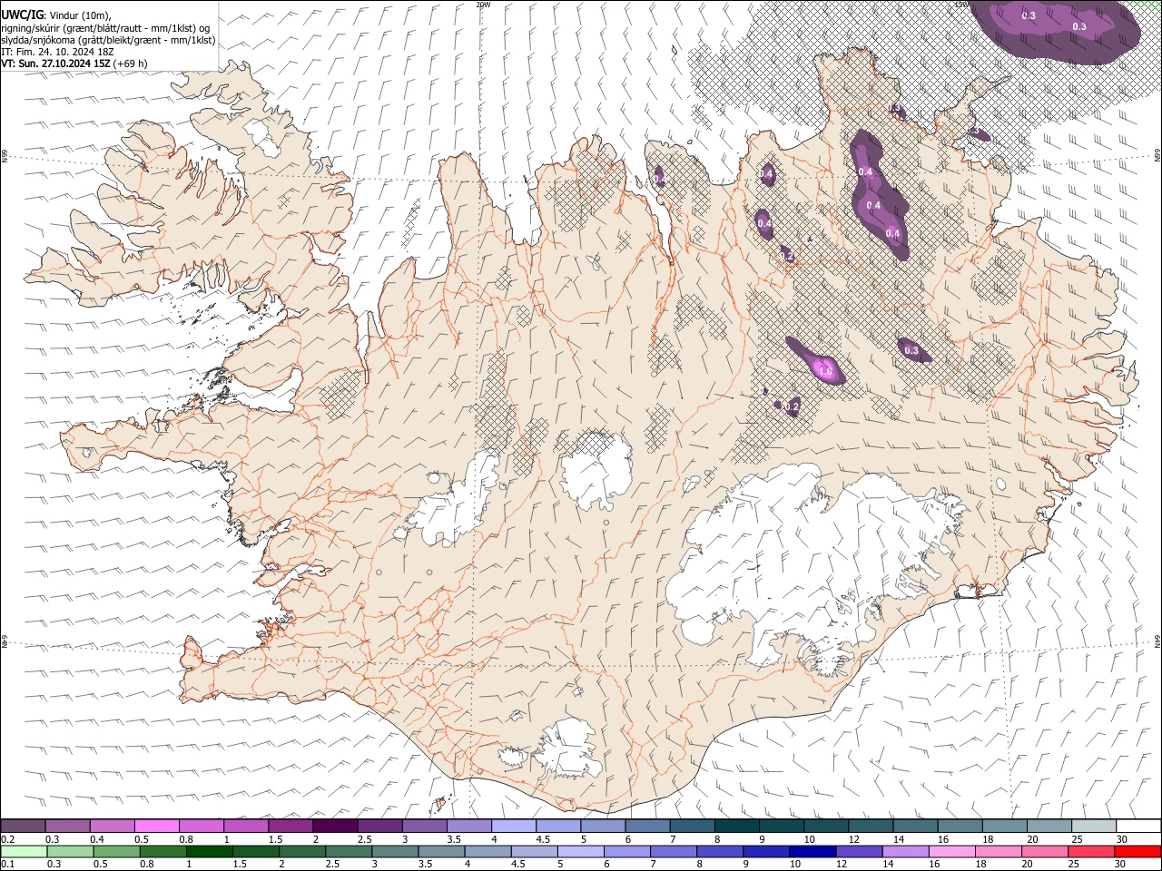The width and height of the screenshot is (1162, 871).
Task: Click the '20W' longitude label at the top
Action: [483, 5]
